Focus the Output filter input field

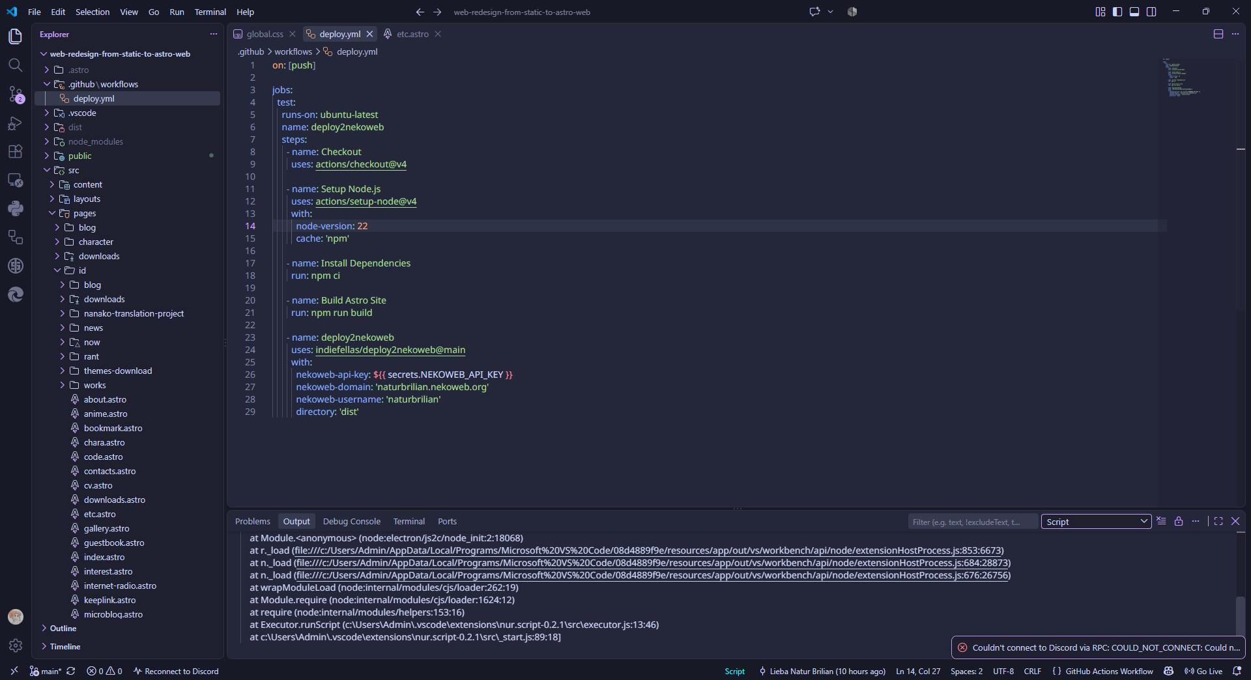pyautogui.click(x=972, y=522)
